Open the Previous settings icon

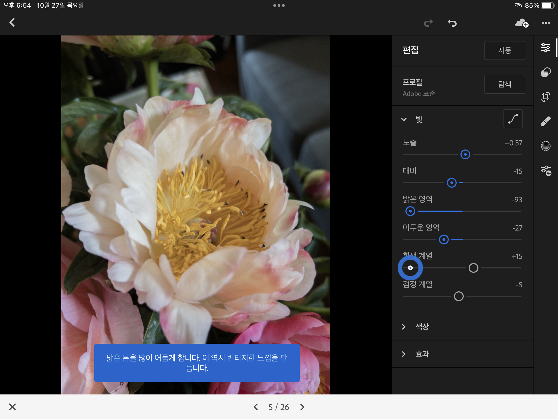(546, 171)
